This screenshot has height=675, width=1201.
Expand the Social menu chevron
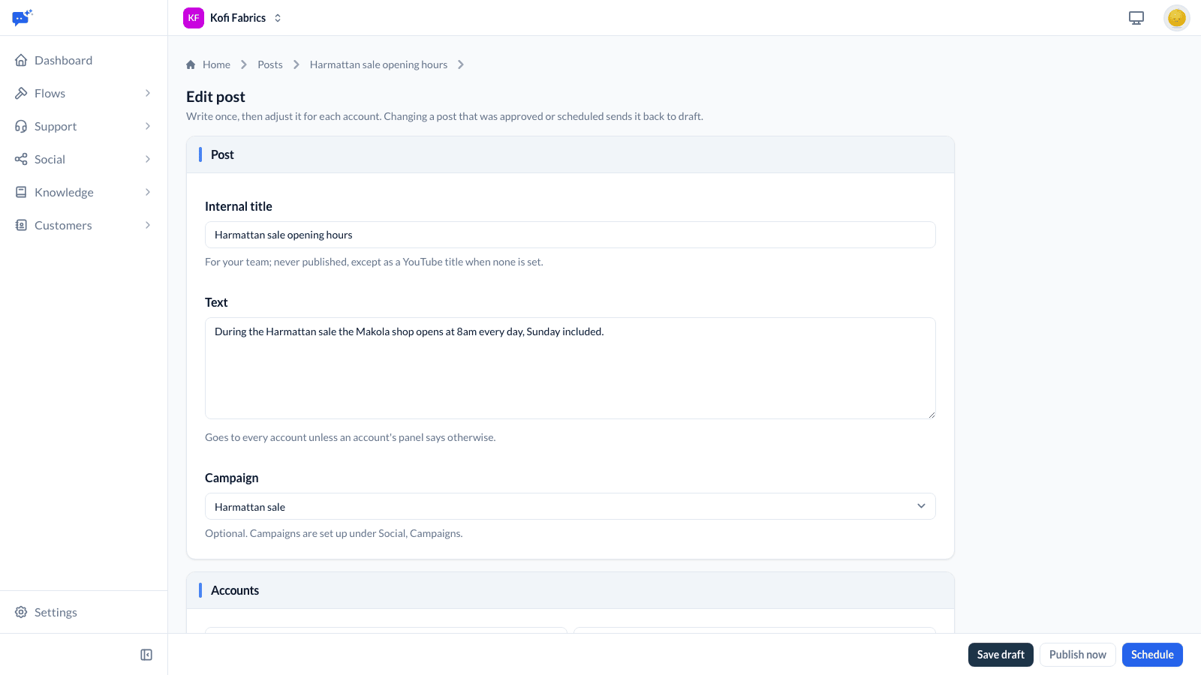point(148,159)
